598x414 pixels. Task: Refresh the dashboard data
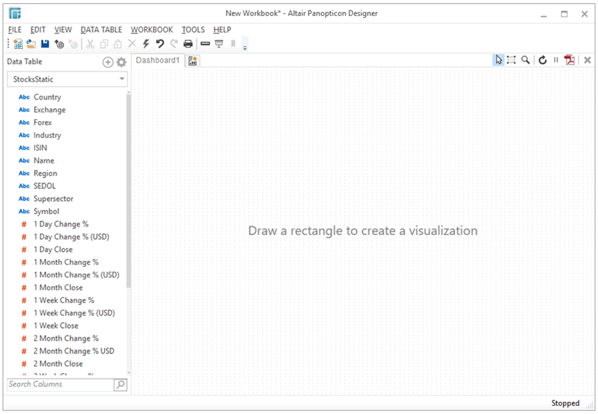tap(543, 60)
